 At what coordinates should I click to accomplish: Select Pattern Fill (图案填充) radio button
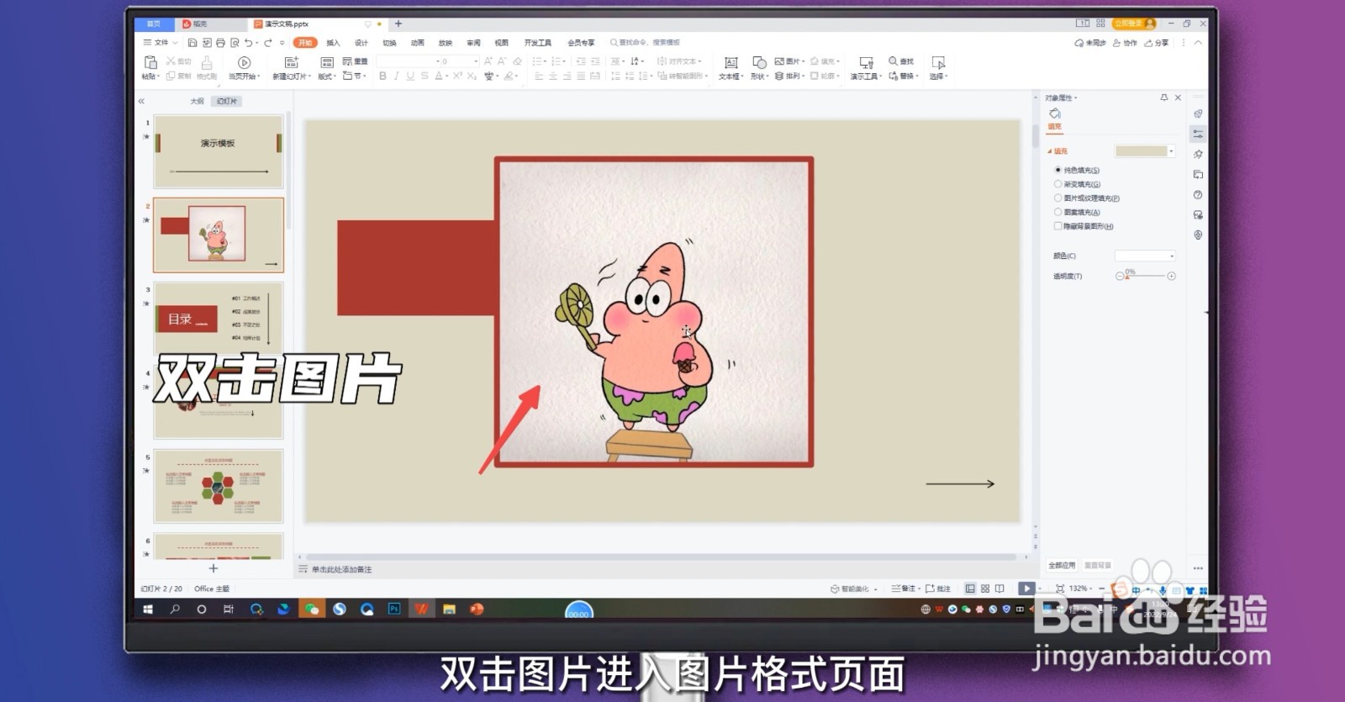(1058, 212)
